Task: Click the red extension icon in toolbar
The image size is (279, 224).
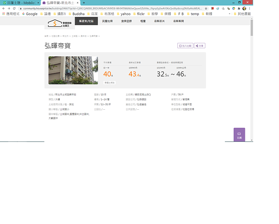Action: pos(212,8)
